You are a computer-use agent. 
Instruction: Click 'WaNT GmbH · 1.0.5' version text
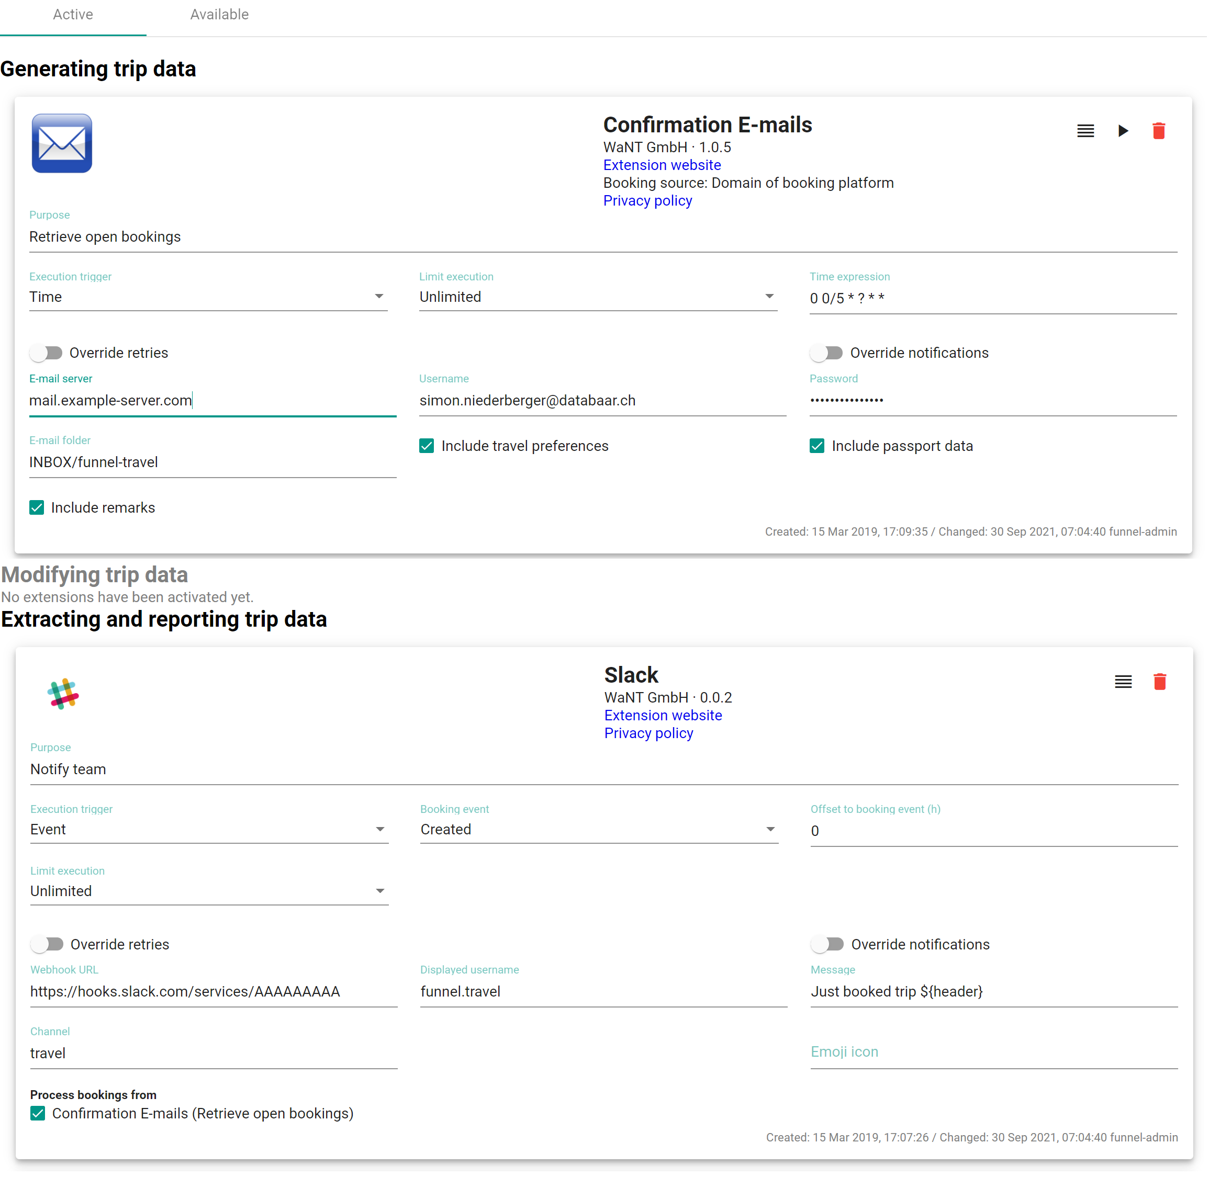pyautogui.click(x=668, y=147)
